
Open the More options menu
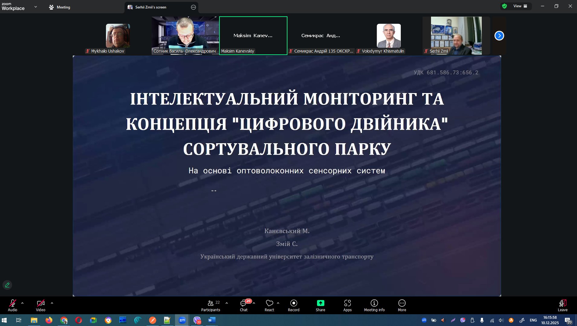[x=402, y=305]
